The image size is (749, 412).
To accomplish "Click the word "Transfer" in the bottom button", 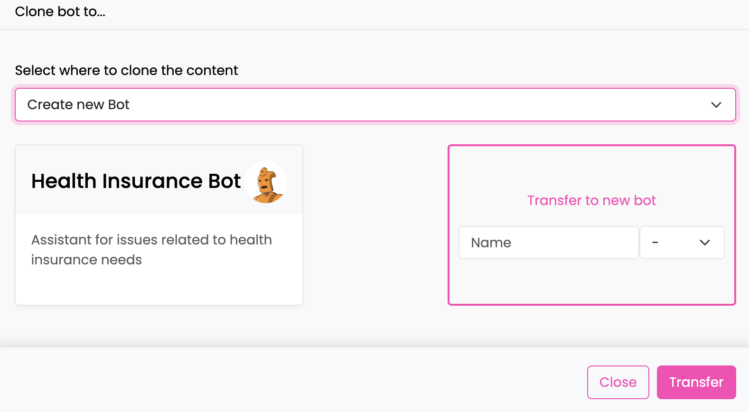I will [x=696, y=382].
